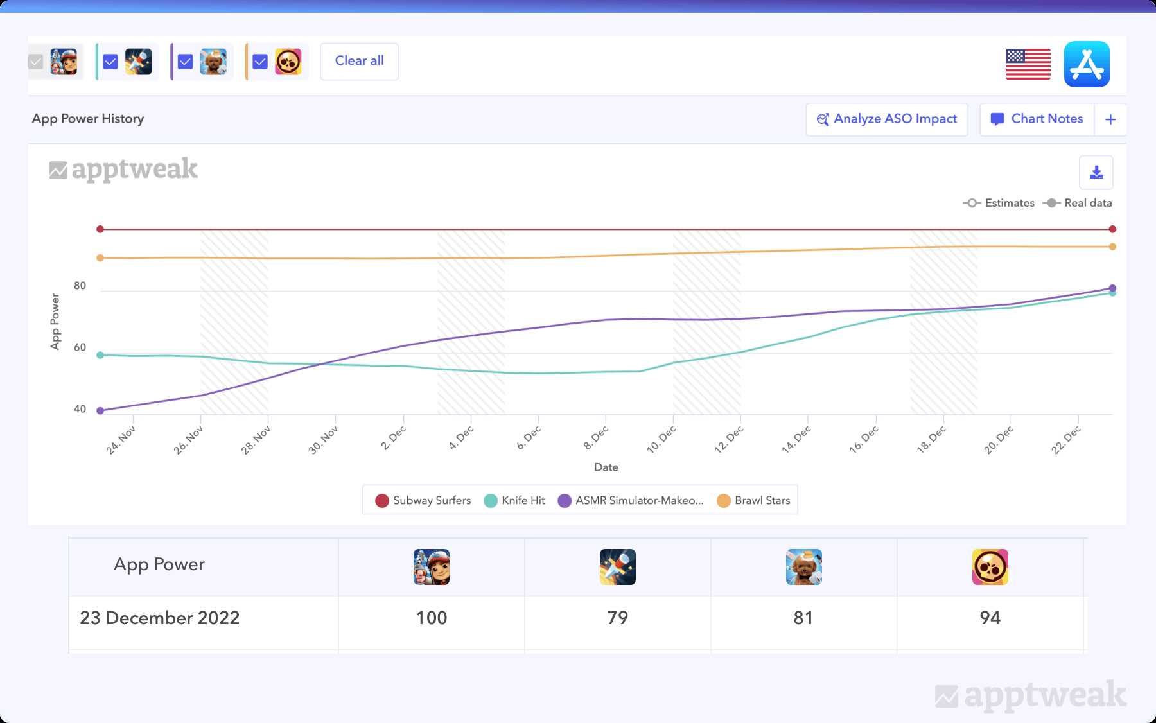Toggle the Subway Surfers checkbox
This screenshot has height=723, width=1156.
pyautogui.click(x=36, y=62)
